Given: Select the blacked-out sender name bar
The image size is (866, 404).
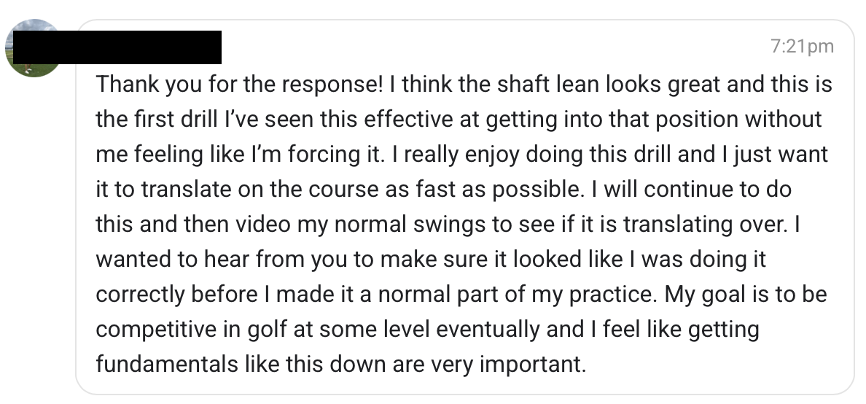Looking at the screenshot, I should point(117,47).
